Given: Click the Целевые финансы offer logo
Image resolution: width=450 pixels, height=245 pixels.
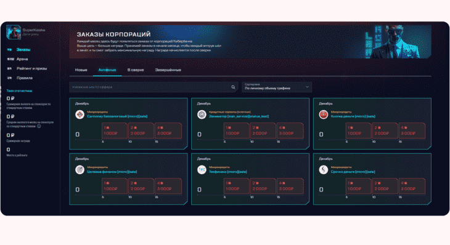Looking at the screenshot, I should [x=80, y=170].
